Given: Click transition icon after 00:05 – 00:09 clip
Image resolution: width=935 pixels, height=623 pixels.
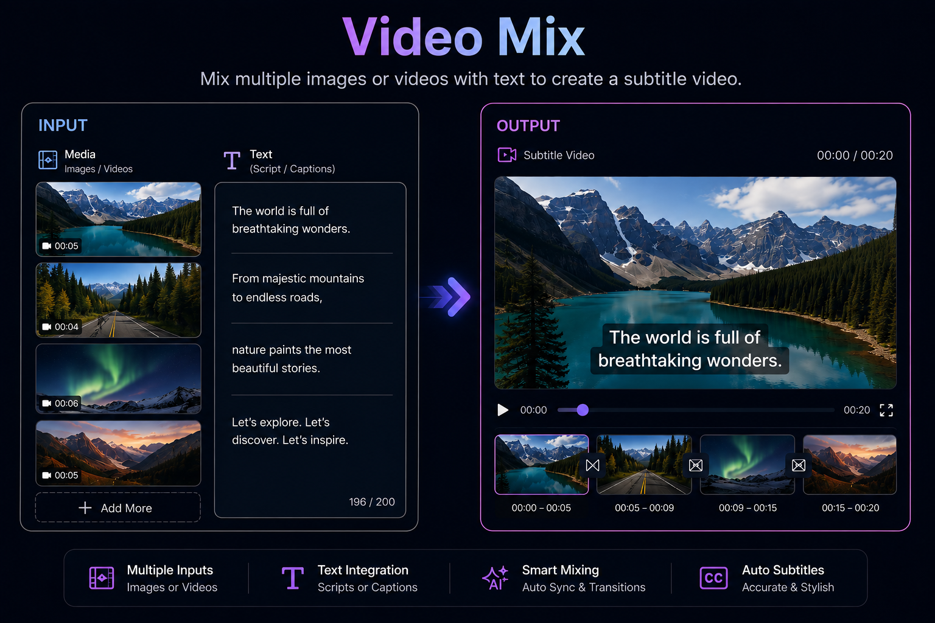Looking at the screenshot, I should click(x=696, y=465).
